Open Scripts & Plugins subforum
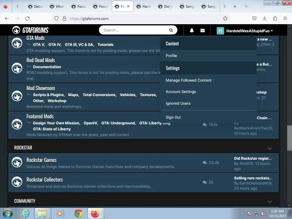 coord(48,95)
